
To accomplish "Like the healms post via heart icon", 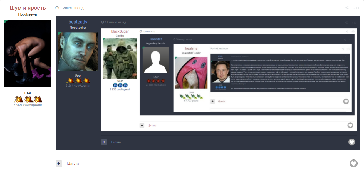I will coord(346,101).
